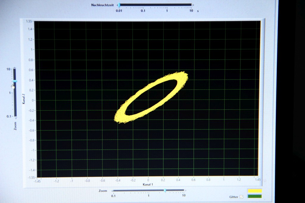Set the vertical Zoom slider to 1
This screenshot has width=305, height=203.
[x=15, y=93]
